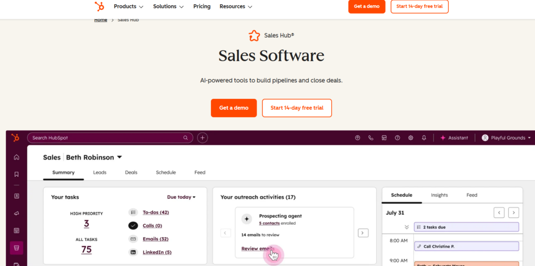Viewport: 535px width, 266px height.
Task: Click the bookmarks icon in the sidebar
Action: (x=16, y=175)
